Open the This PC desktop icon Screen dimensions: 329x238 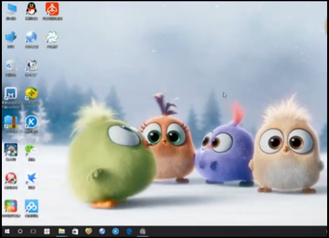click(x=11, y=9)
